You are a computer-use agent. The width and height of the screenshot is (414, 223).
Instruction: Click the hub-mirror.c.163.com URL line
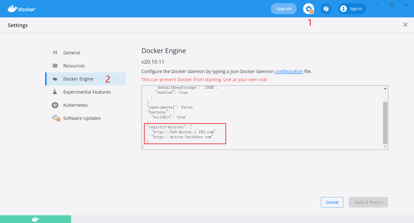pos(184,132)
